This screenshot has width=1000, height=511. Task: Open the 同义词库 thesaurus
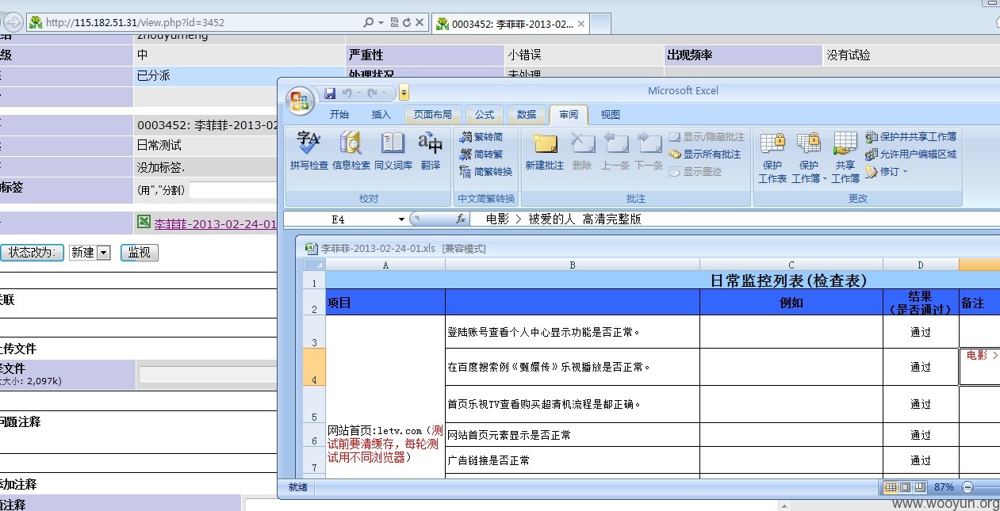click(x=393, y=151)
